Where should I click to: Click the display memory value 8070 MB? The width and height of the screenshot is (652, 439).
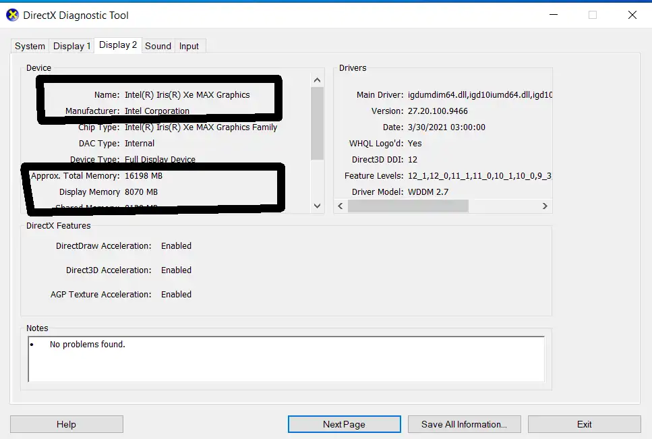pyautogui.click(x=141, y=192)
